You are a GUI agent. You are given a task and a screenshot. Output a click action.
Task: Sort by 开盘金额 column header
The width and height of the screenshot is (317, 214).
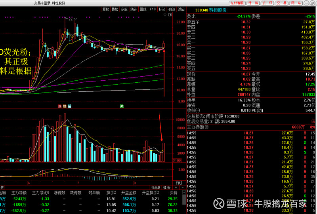click(x=129, y=193)
